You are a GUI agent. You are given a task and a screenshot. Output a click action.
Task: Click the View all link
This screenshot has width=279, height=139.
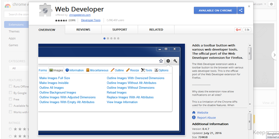coord(268,103)
